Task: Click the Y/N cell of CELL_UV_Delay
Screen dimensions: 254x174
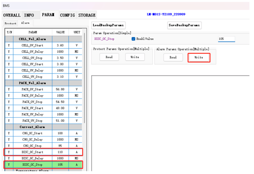Action: [9, 70]
